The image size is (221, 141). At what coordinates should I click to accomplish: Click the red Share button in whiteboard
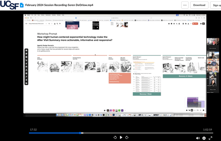click(196, 23)
